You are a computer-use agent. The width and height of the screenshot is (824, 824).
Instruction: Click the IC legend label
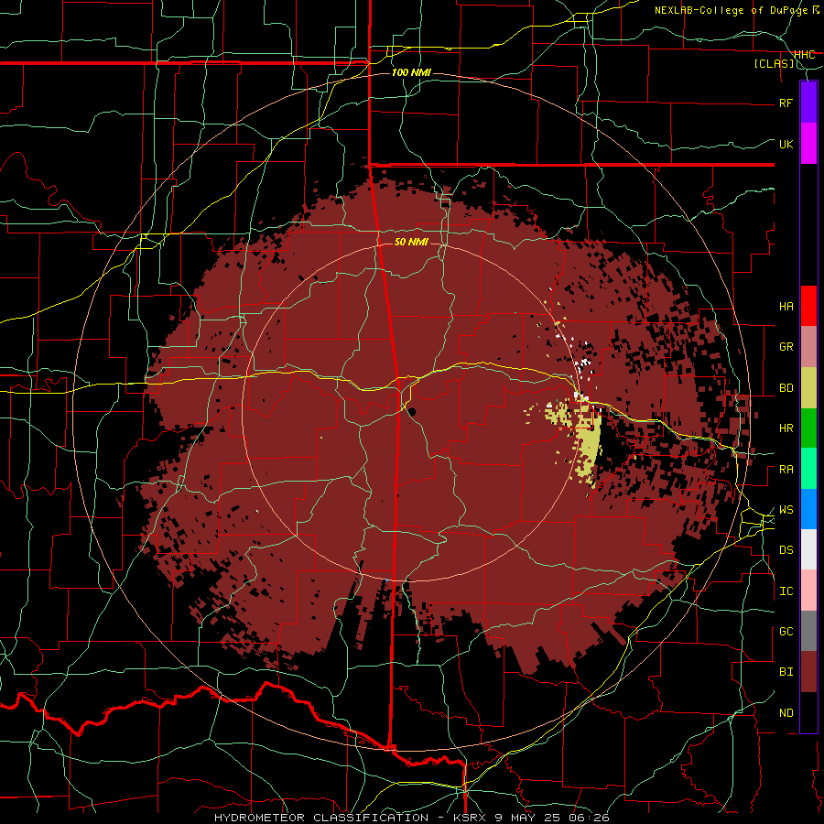pyautogui.click(x=786, y=591)
